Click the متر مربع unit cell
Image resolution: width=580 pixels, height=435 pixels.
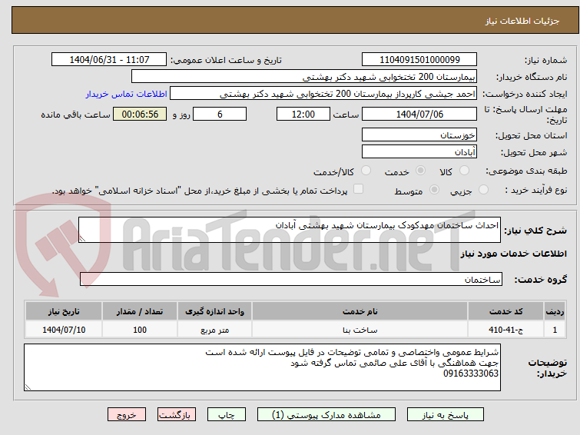pos(214,330)
